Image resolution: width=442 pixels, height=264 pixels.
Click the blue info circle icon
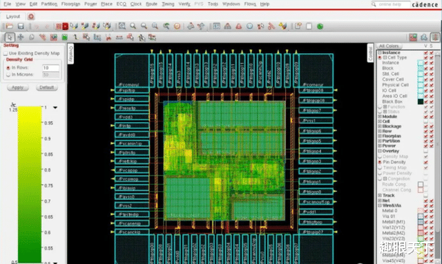pyautogui.click(x=250, y=26)
